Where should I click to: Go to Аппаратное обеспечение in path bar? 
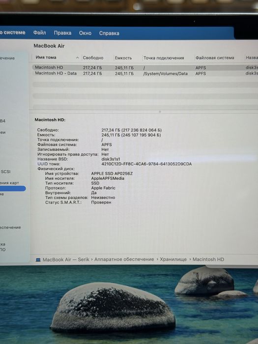pyautogui.click(x=124, y=259)
